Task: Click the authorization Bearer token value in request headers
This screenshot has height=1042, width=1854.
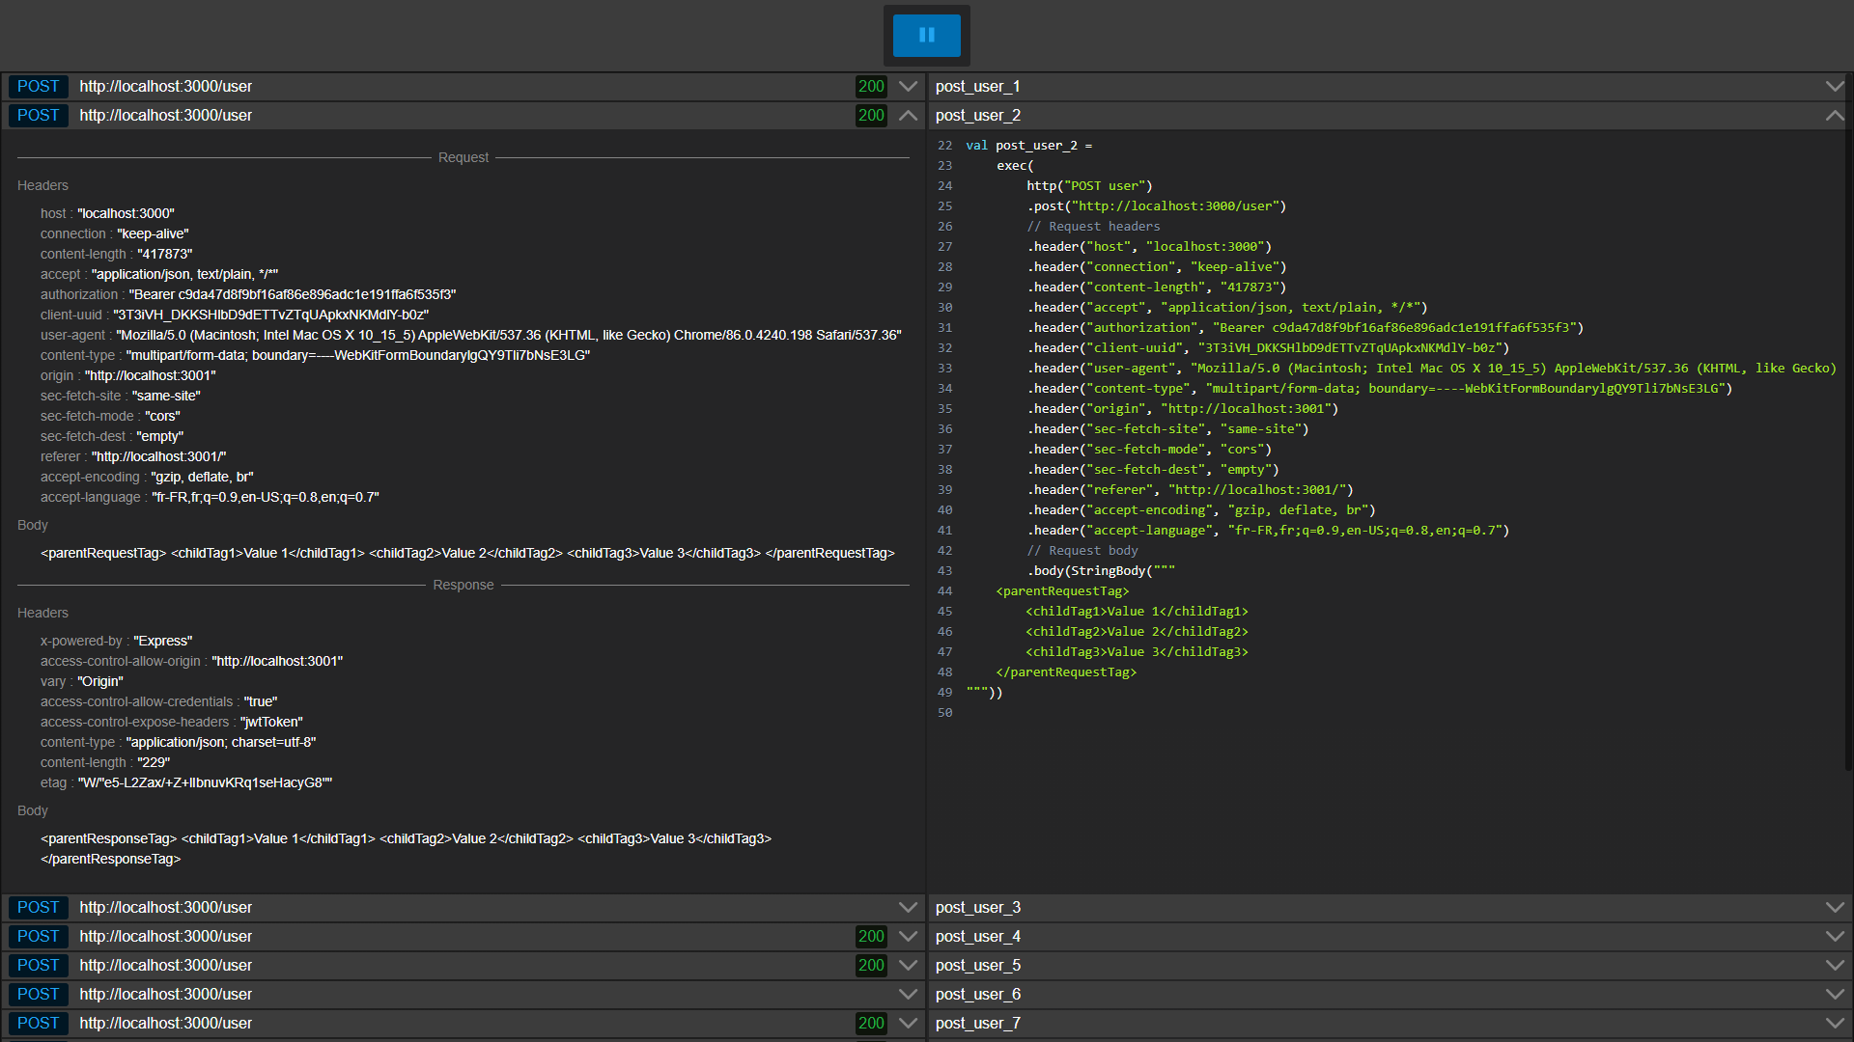Action: pos(293,294)
